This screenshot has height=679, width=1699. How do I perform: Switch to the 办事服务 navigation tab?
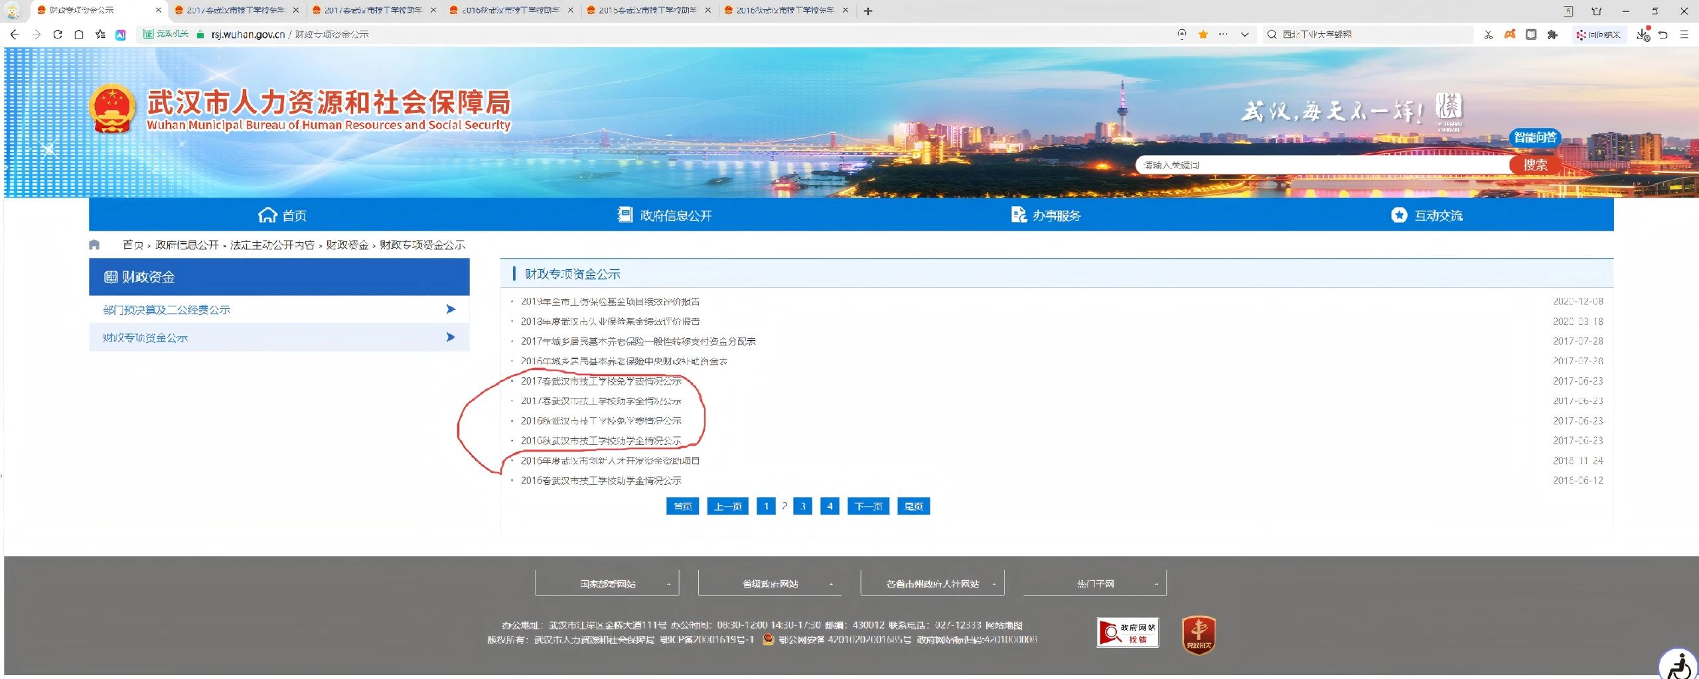click(x=1046, y=216)
